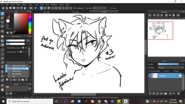The width and height of the screenshot is (185, 104).
Task: Open the Filter menu
Action: tap(18, 5)
